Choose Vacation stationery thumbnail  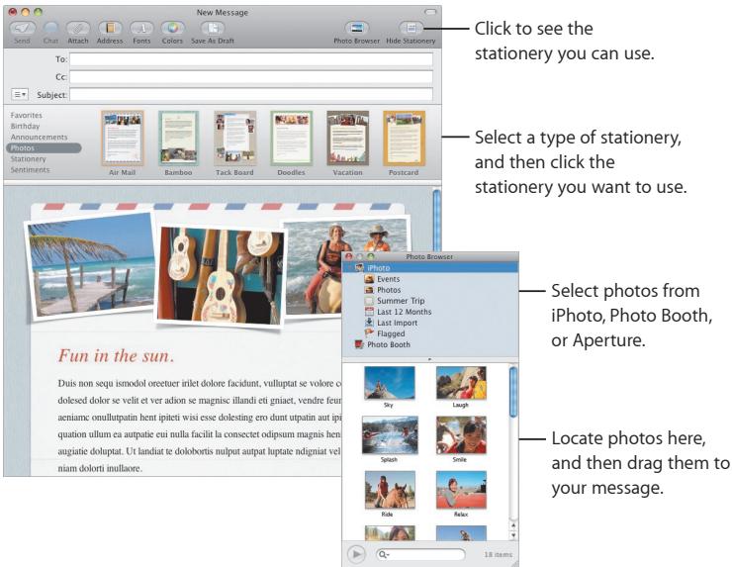pyautogui.click(x=348, y=139)
